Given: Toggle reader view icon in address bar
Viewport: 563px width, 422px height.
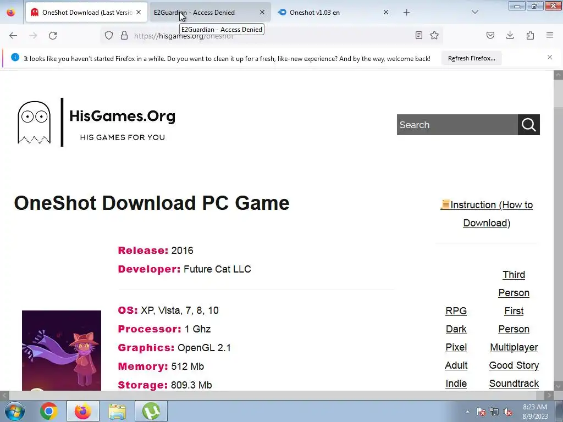Looking at the screenshot, I should (418, 35).
